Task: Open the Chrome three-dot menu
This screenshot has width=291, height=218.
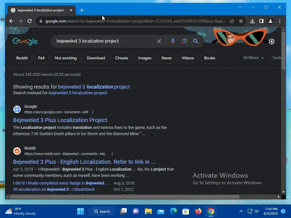Action: pyautogui.click(x=280, y=21)
